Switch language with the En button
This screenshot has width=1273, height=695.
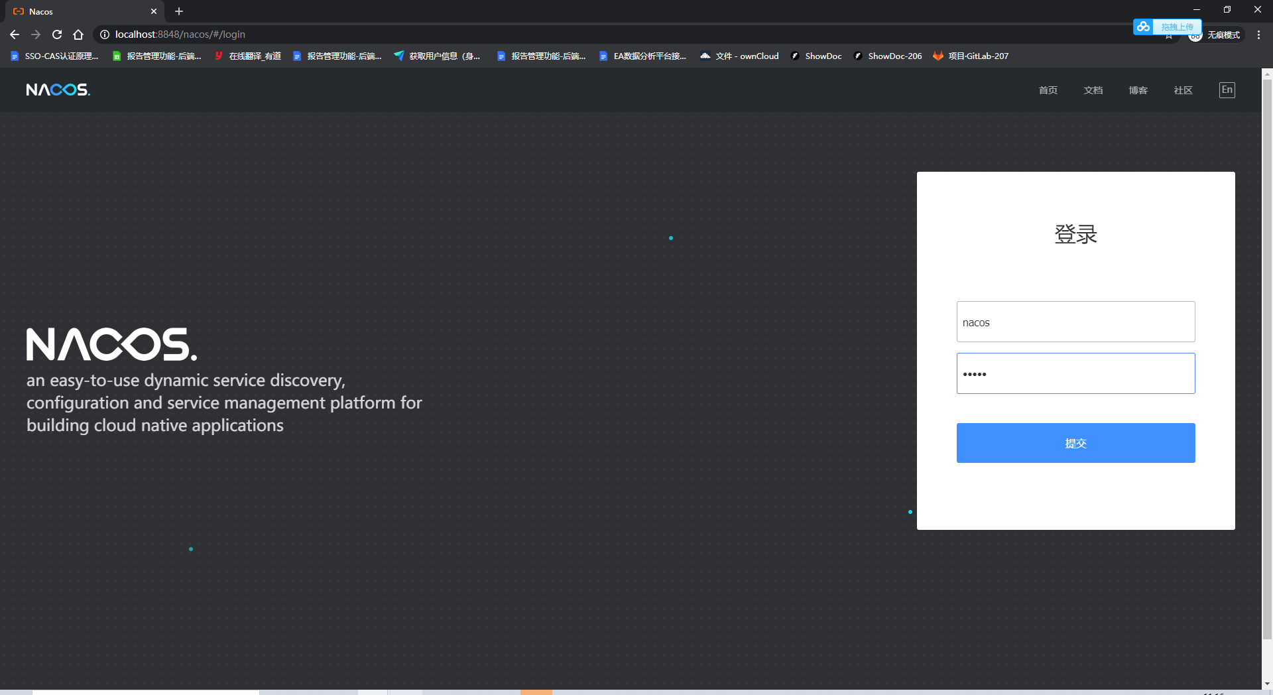(x=1227, y=90)
